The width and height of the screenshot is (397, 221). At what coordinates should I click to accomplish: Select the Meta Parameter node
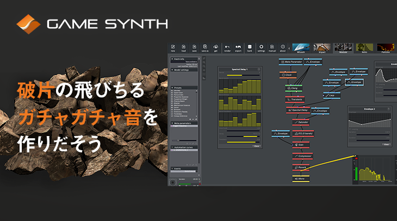290,62
